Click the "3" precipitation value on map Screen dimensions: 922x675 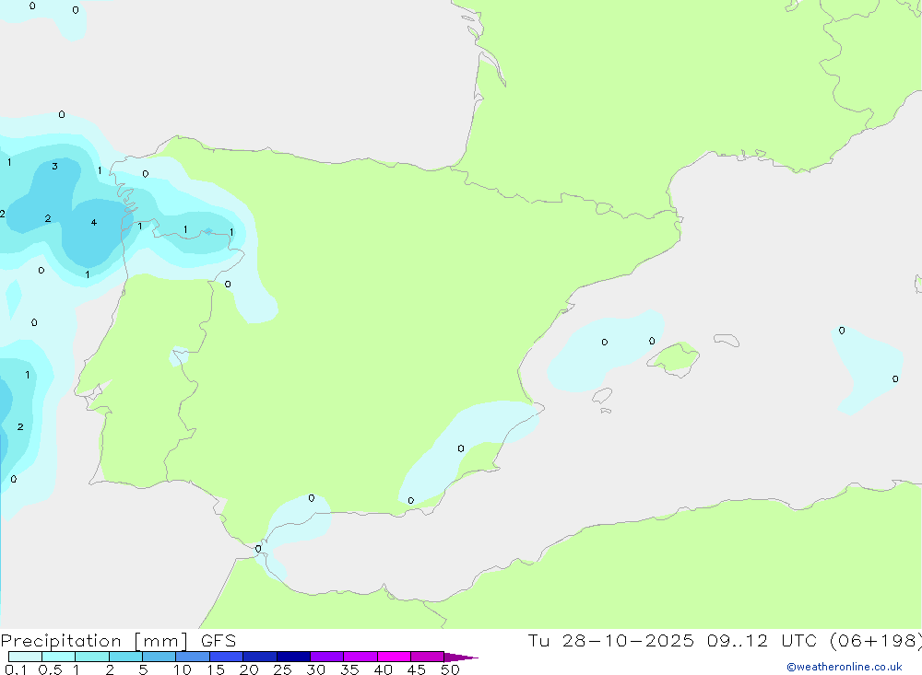coord(54,167)
